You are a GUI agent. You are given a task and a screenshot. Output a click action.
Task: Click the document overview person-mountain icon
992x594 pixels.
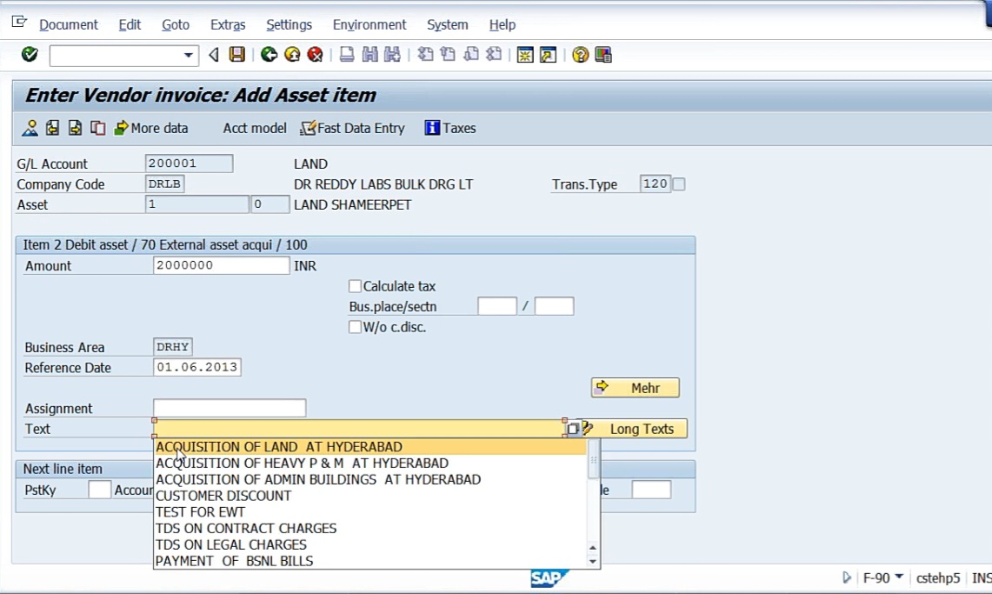(30, 129)
